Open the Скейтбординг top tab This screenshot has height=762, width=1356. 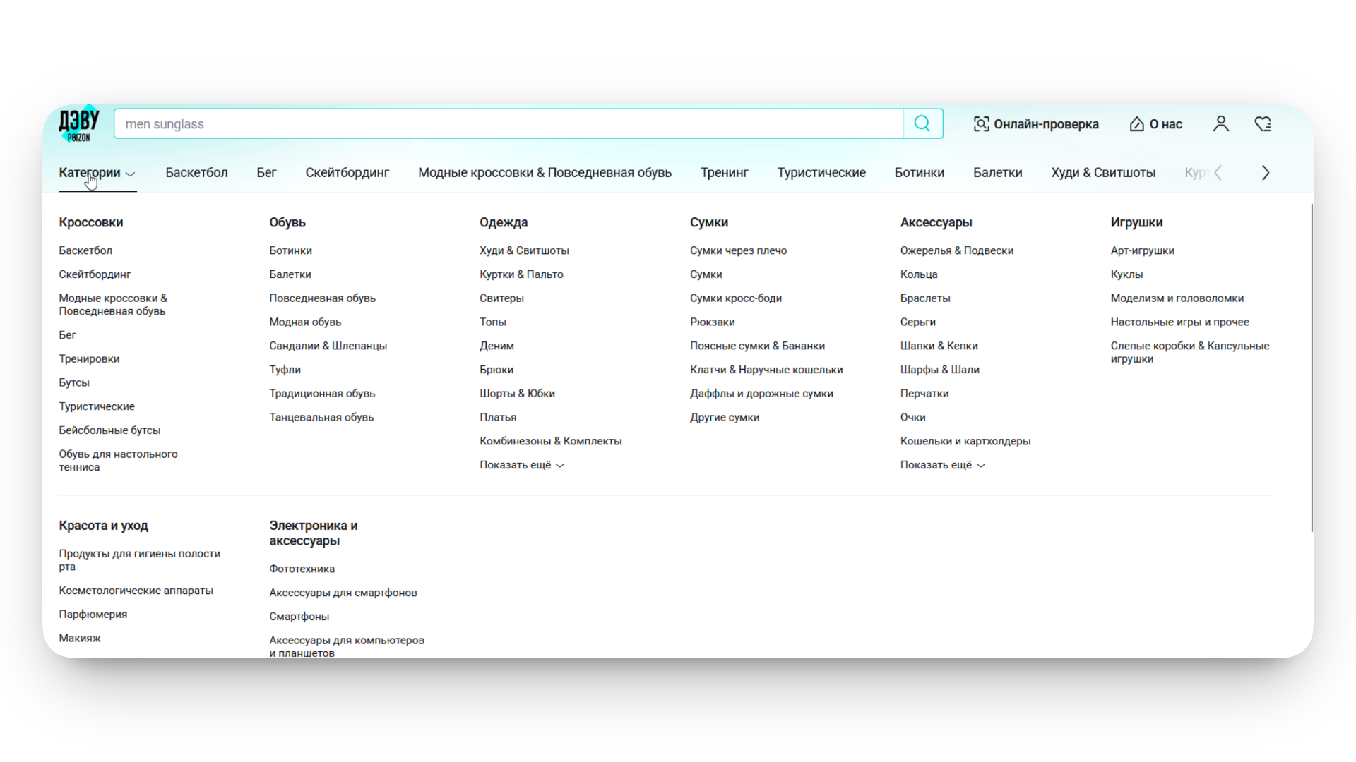pyautogui.click(x=347, y=173)
